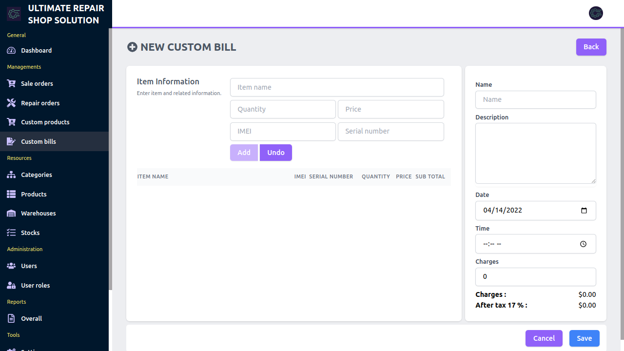Open the time picker clock icon

tap(584, 244)
